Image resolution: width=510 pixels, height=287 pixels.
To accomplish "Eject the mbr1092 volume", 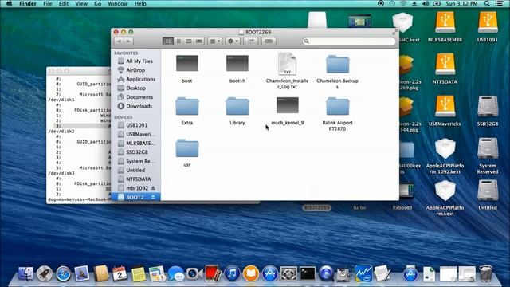I will [x=153, y=188].
